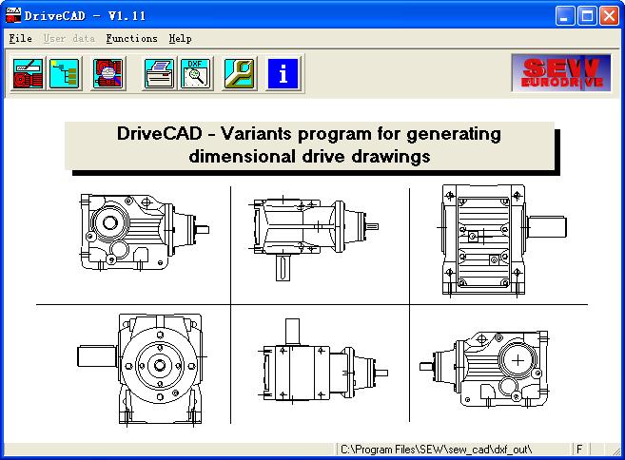
Task: Click the gear unit magnifier preview icon
Action: 107,74
